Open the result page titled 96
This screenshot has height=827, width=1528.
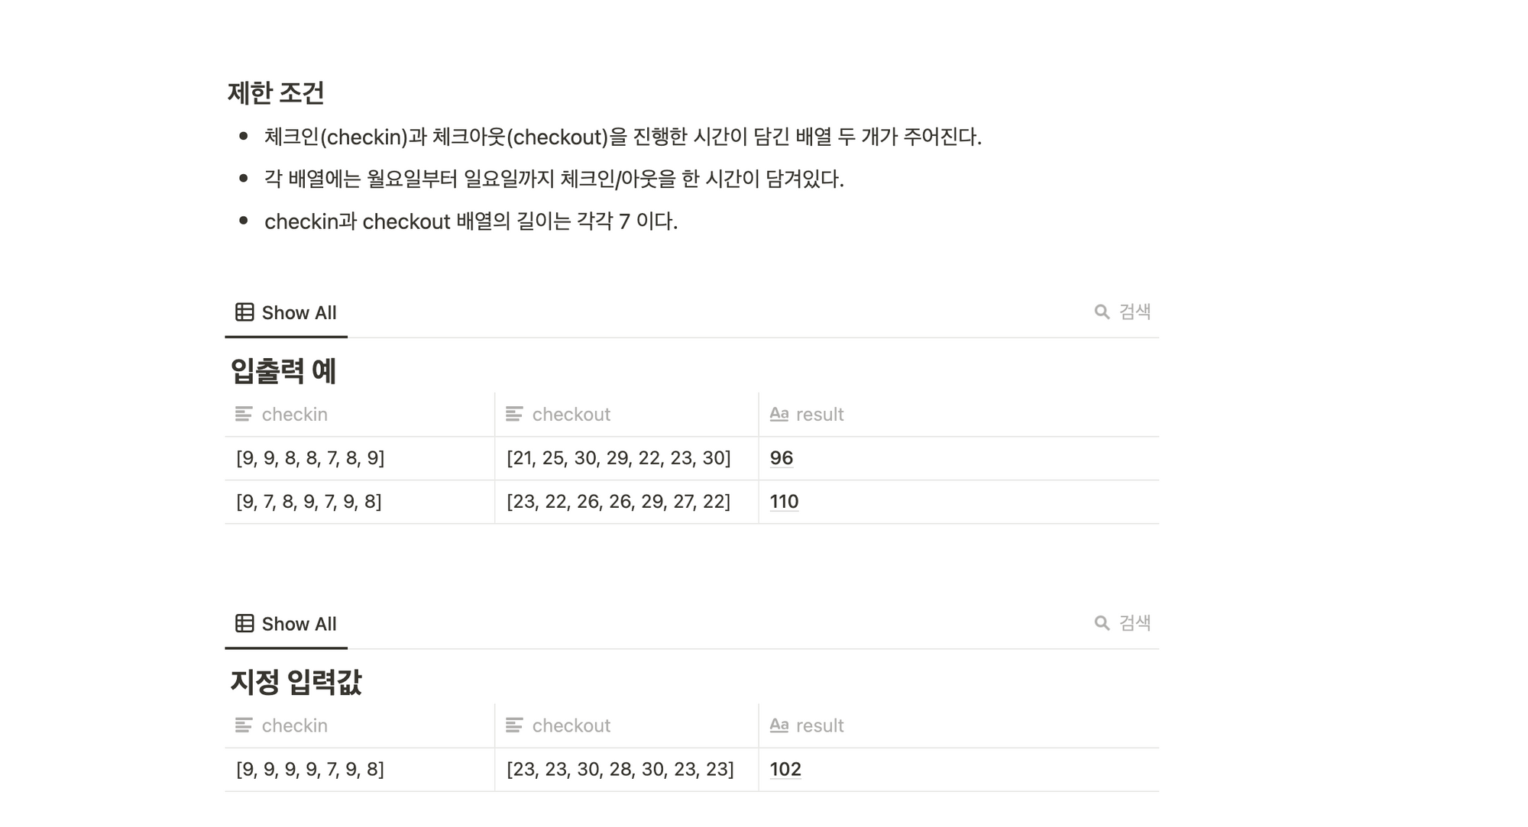click(x=782, y=458)
